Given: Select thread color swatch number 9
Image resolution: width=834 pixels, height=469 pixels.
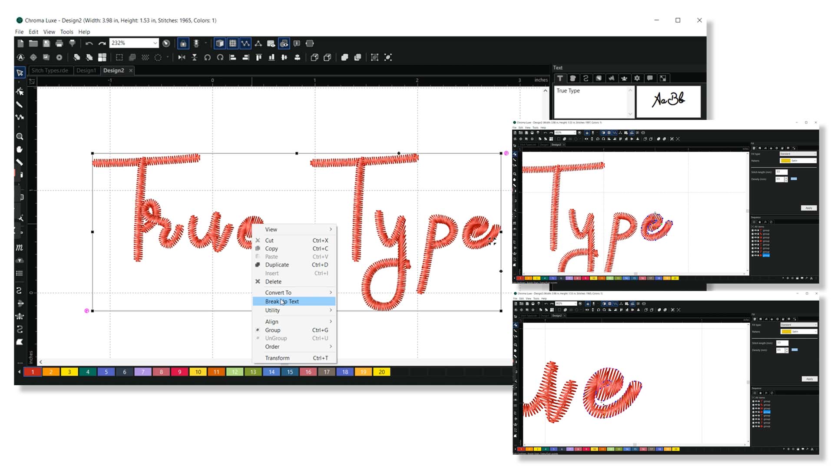Looking at the screenshot, I should 179,372.
